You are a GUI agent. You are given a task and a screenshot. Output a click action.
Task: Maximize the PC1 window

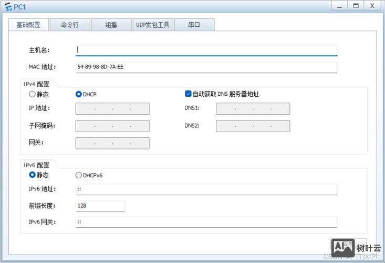pyautogui.click(x=356, y=6)
